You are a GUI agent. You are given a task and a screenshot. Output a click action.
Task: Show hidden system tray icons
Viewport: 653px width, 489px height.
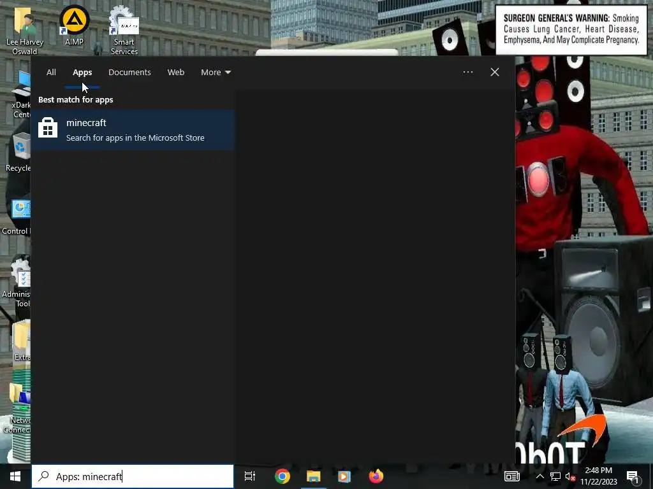pos(539,476)
